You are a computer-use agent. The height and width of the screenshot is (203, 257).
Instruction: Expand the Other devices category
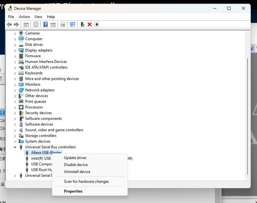click(x=15, y=96)
